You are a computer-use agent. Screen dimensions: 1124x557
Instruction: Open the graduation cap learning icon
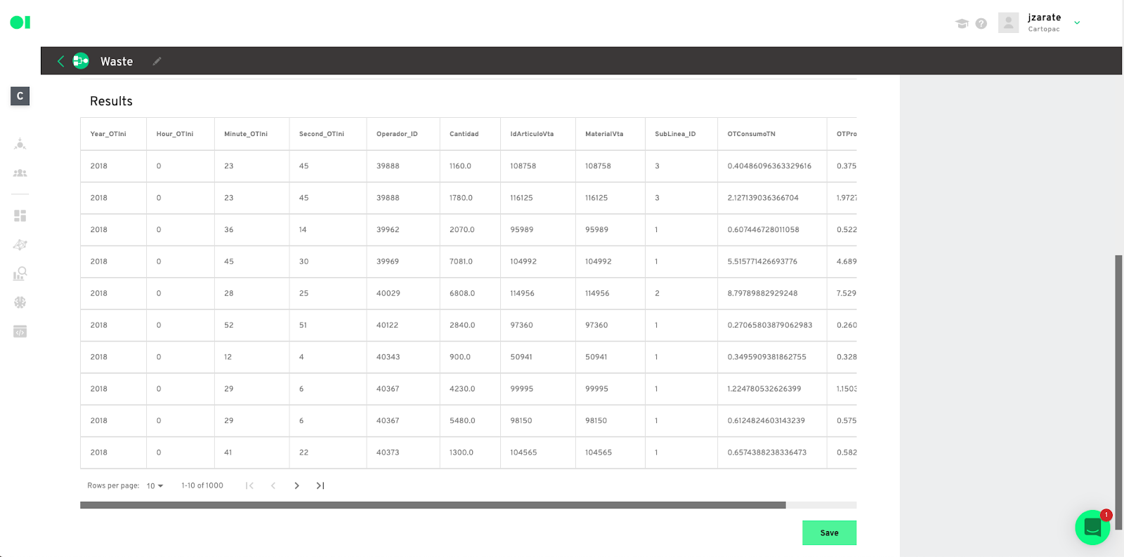pos(962,23)
